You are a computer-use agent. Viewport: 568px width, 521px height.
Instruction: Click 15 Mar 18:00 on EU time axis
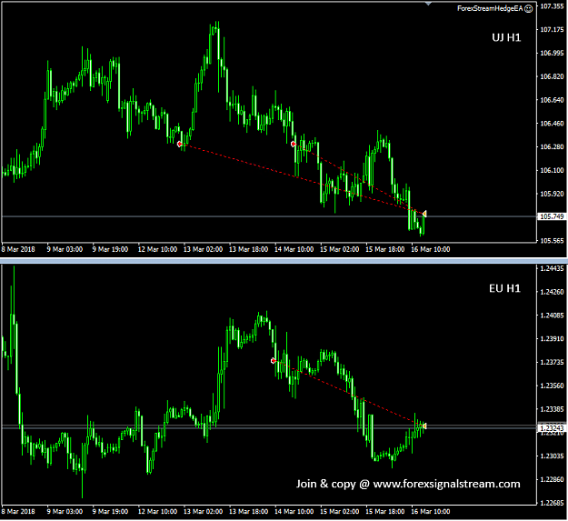click(385, 512)
